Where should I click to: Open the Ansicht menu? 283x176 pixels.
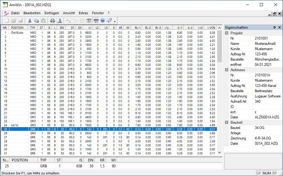pos(69,13)
